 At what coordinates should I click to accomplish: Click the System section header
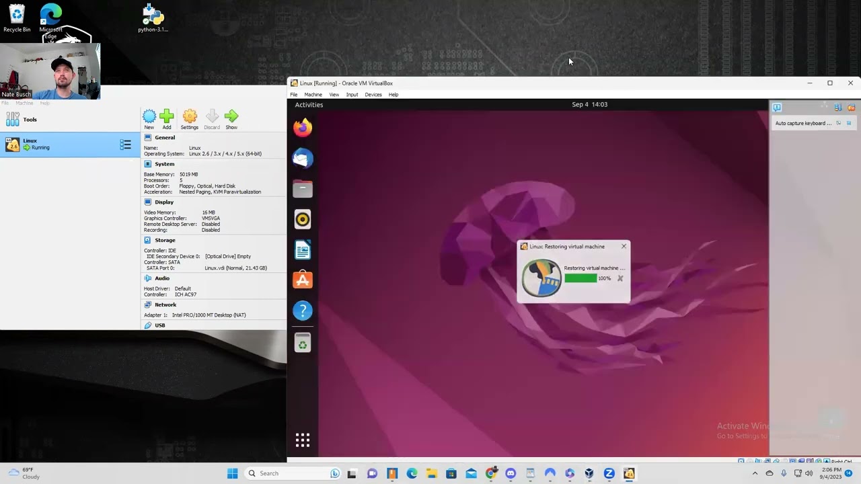[165, 164]
